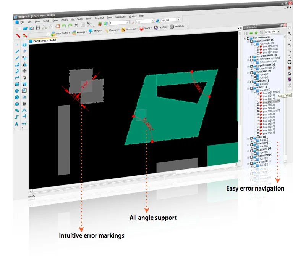
Task: Open the Top_Cell dropdown
Action: pos(178,19)
